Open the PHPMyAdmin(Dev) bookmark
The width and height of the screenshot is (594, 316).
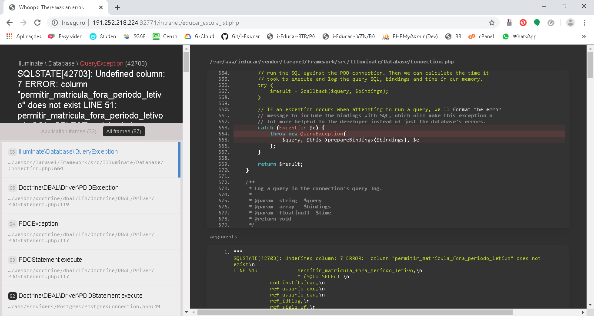[410, 36]
